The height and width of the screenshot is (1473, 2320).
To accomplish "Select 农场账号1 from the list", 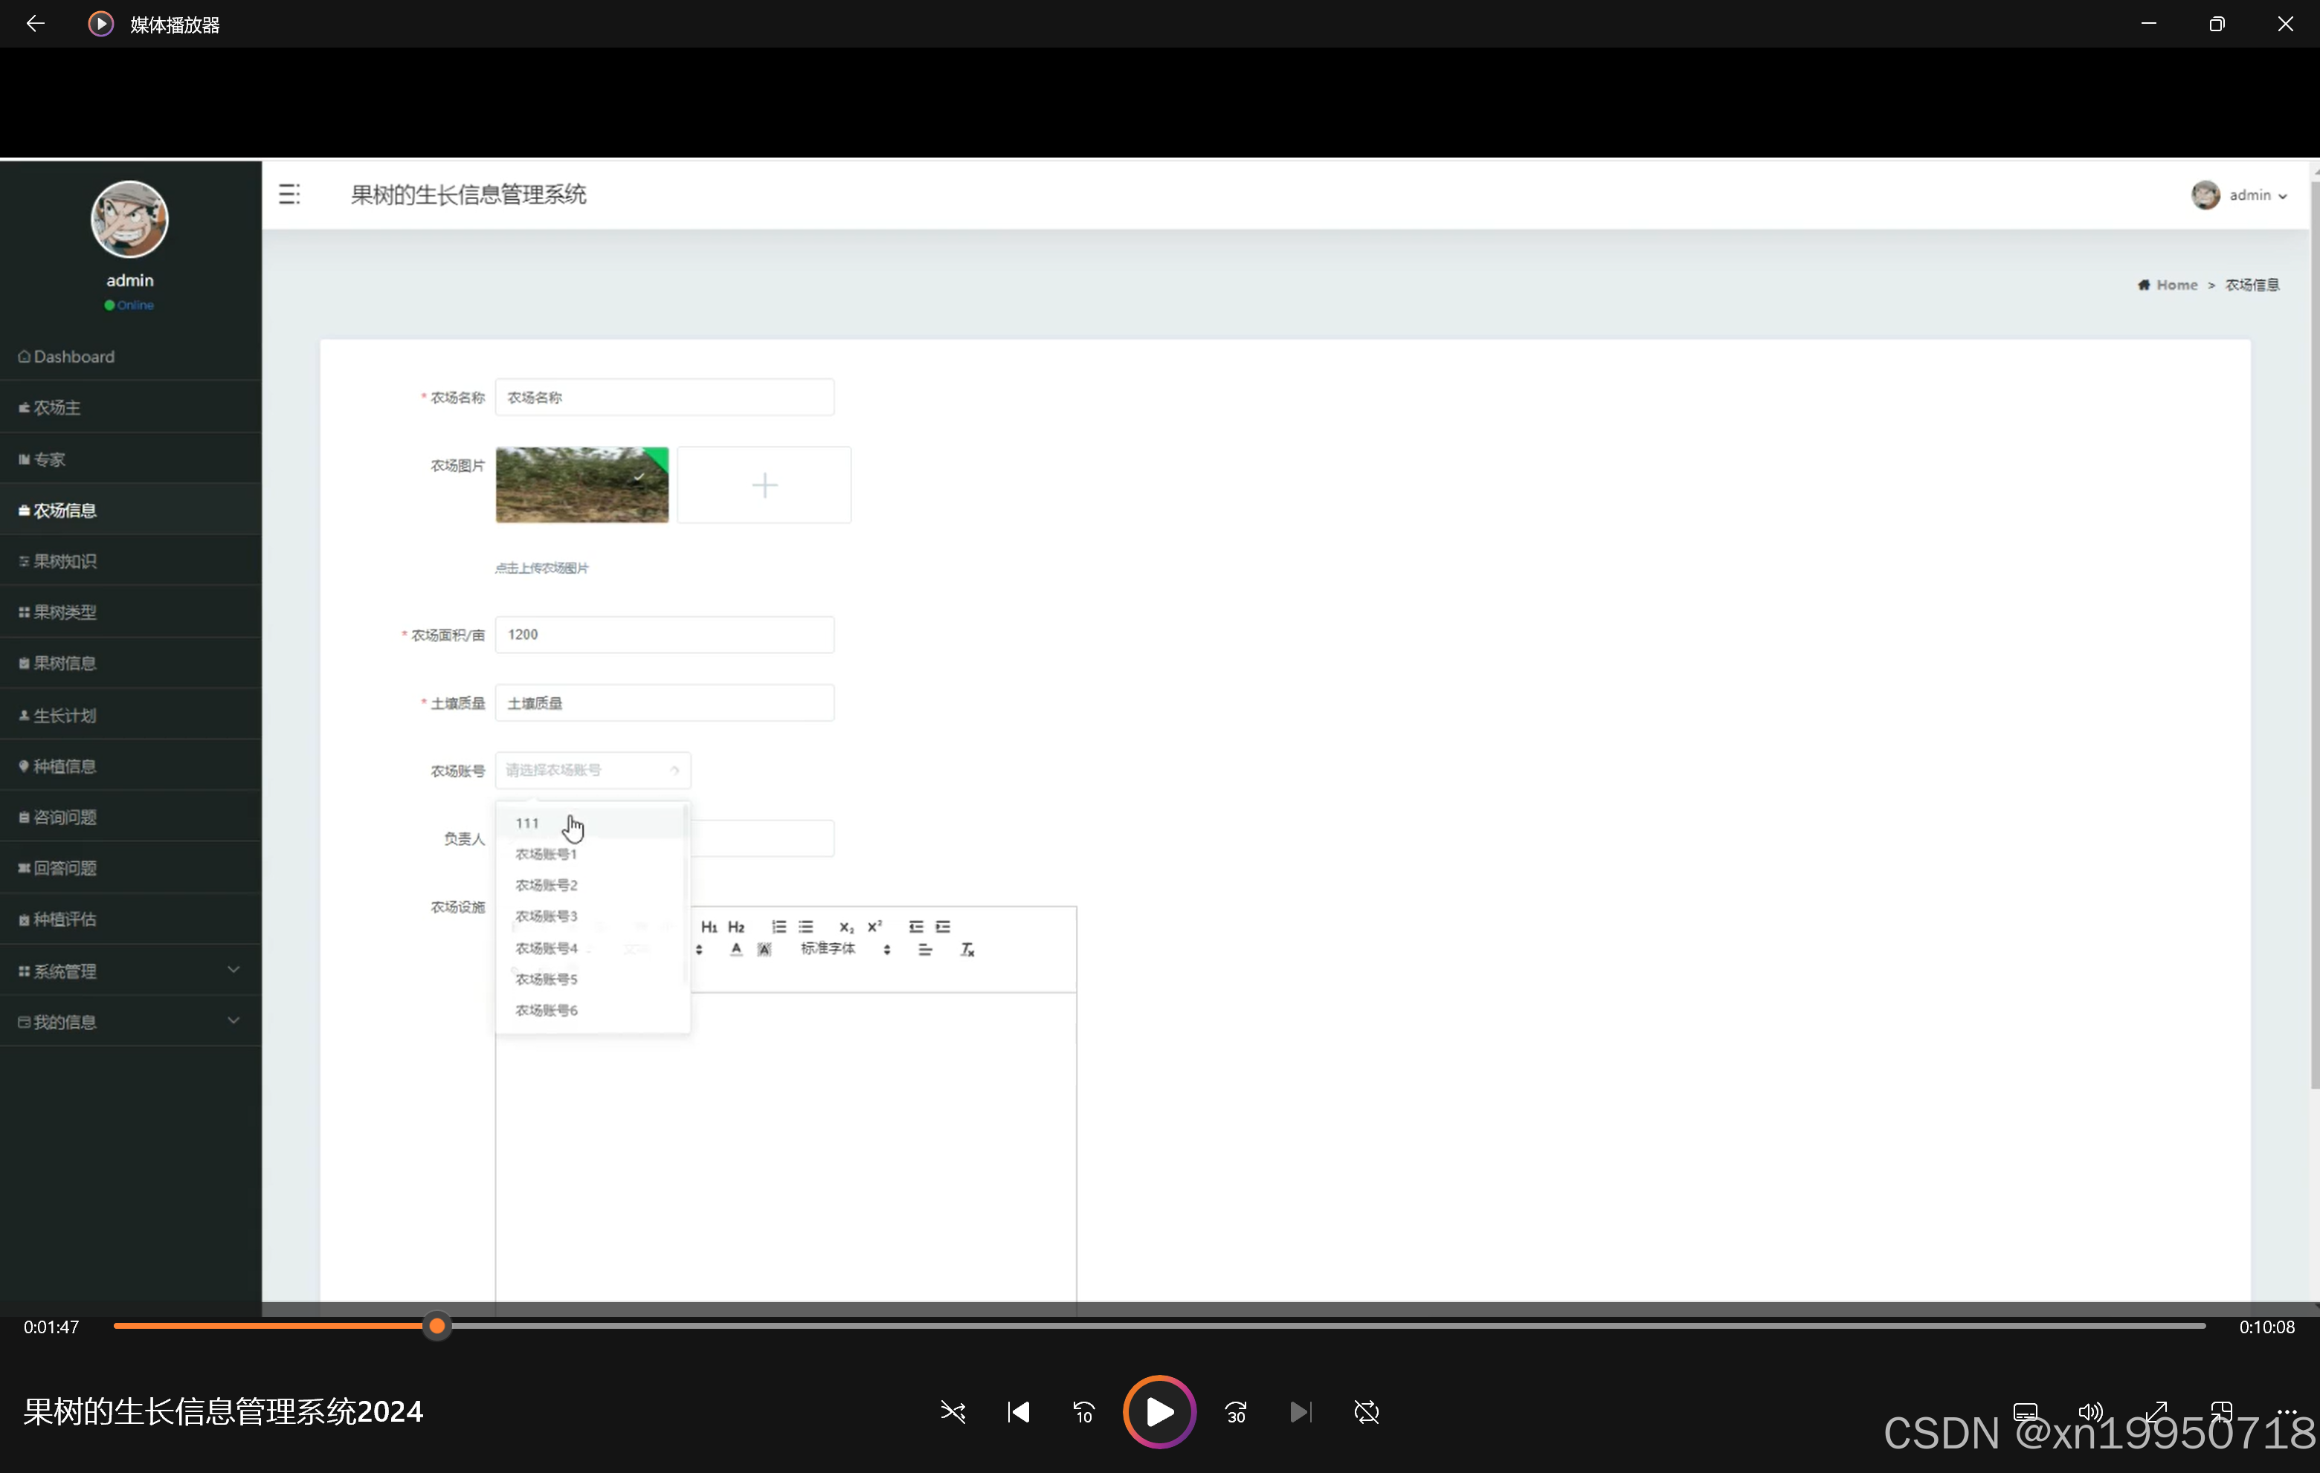I will coord(590,854).
